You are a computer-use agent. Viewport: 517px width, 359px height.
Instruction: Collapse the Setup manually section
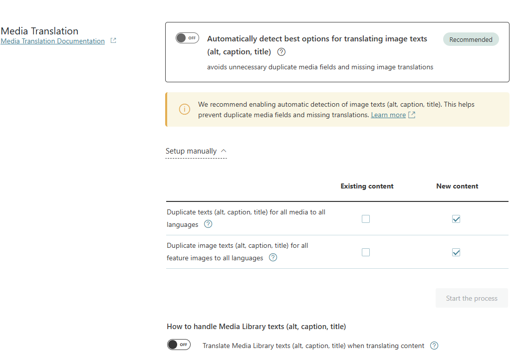tap(196, 151)
